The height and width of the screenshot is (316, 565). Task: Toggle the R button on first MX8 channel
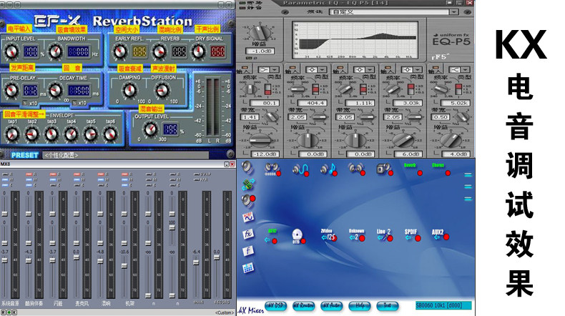pos(6,174)
